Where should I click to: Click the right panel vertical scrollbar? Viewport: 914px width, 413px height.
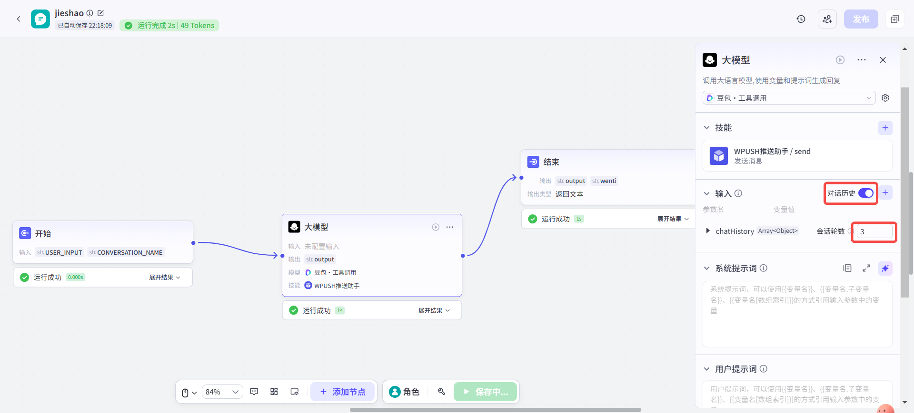tap(904, 192)
